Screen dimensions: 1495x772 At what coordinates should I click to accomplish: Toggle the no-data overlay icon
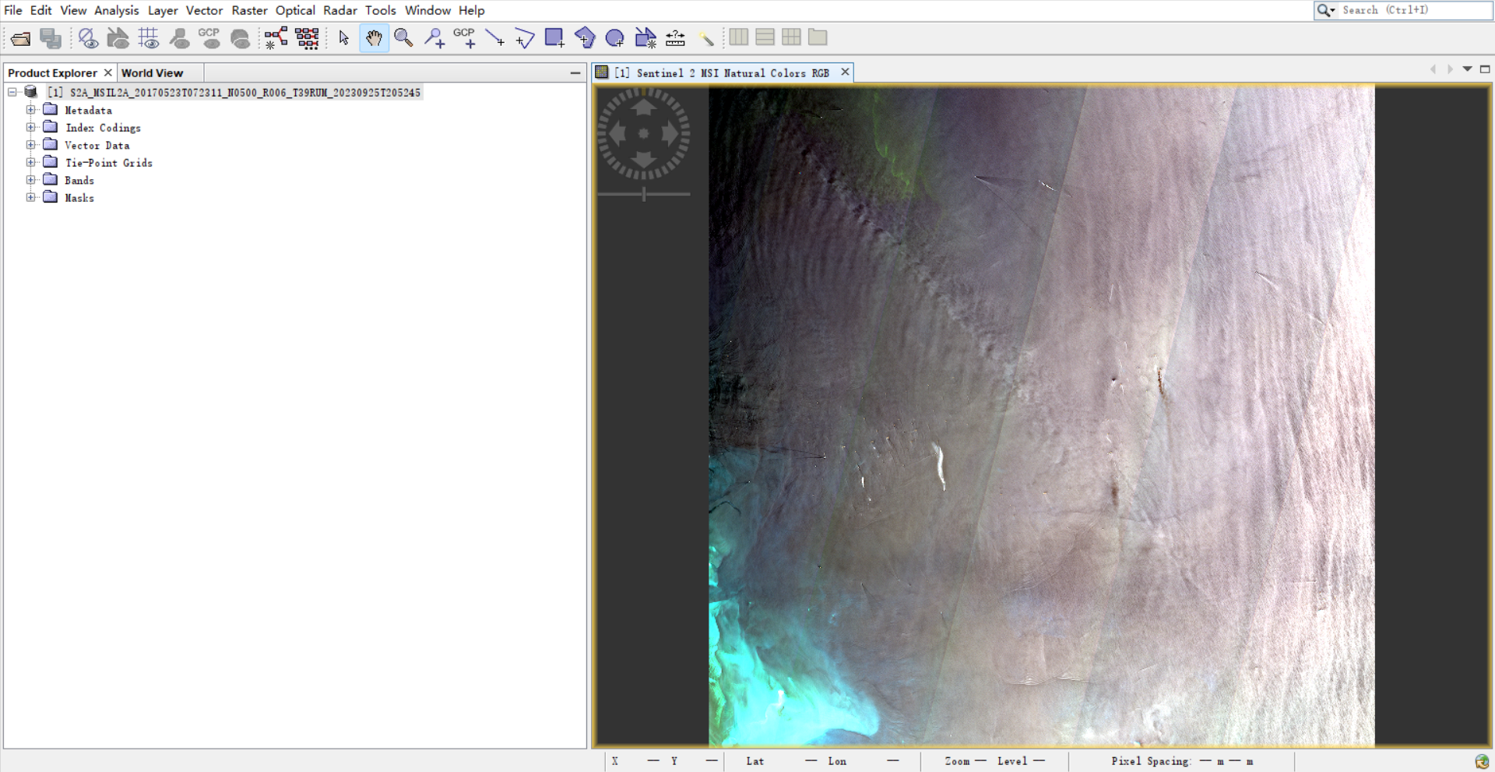click(88, 38)
